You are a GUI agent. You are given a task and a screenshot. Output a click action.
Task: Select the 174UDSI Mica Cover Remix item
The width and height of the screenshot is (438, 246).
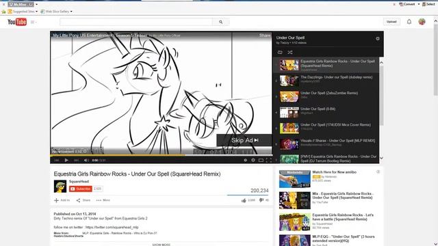pos(326,128)
